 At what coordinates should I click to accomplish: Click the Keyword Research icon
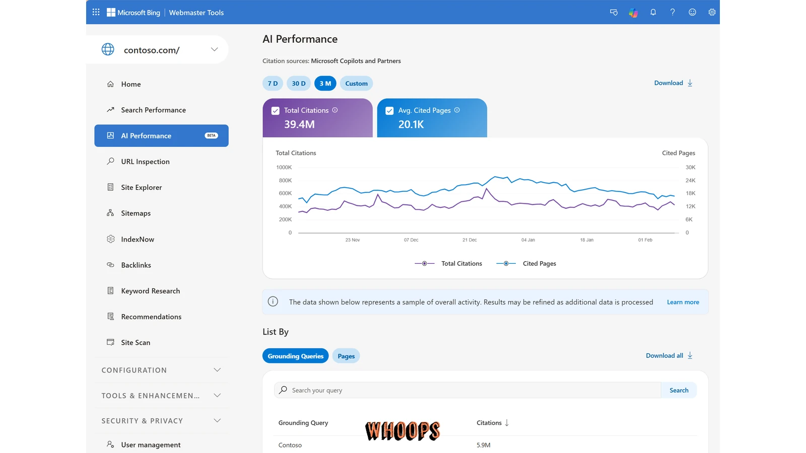click(110, 290)
